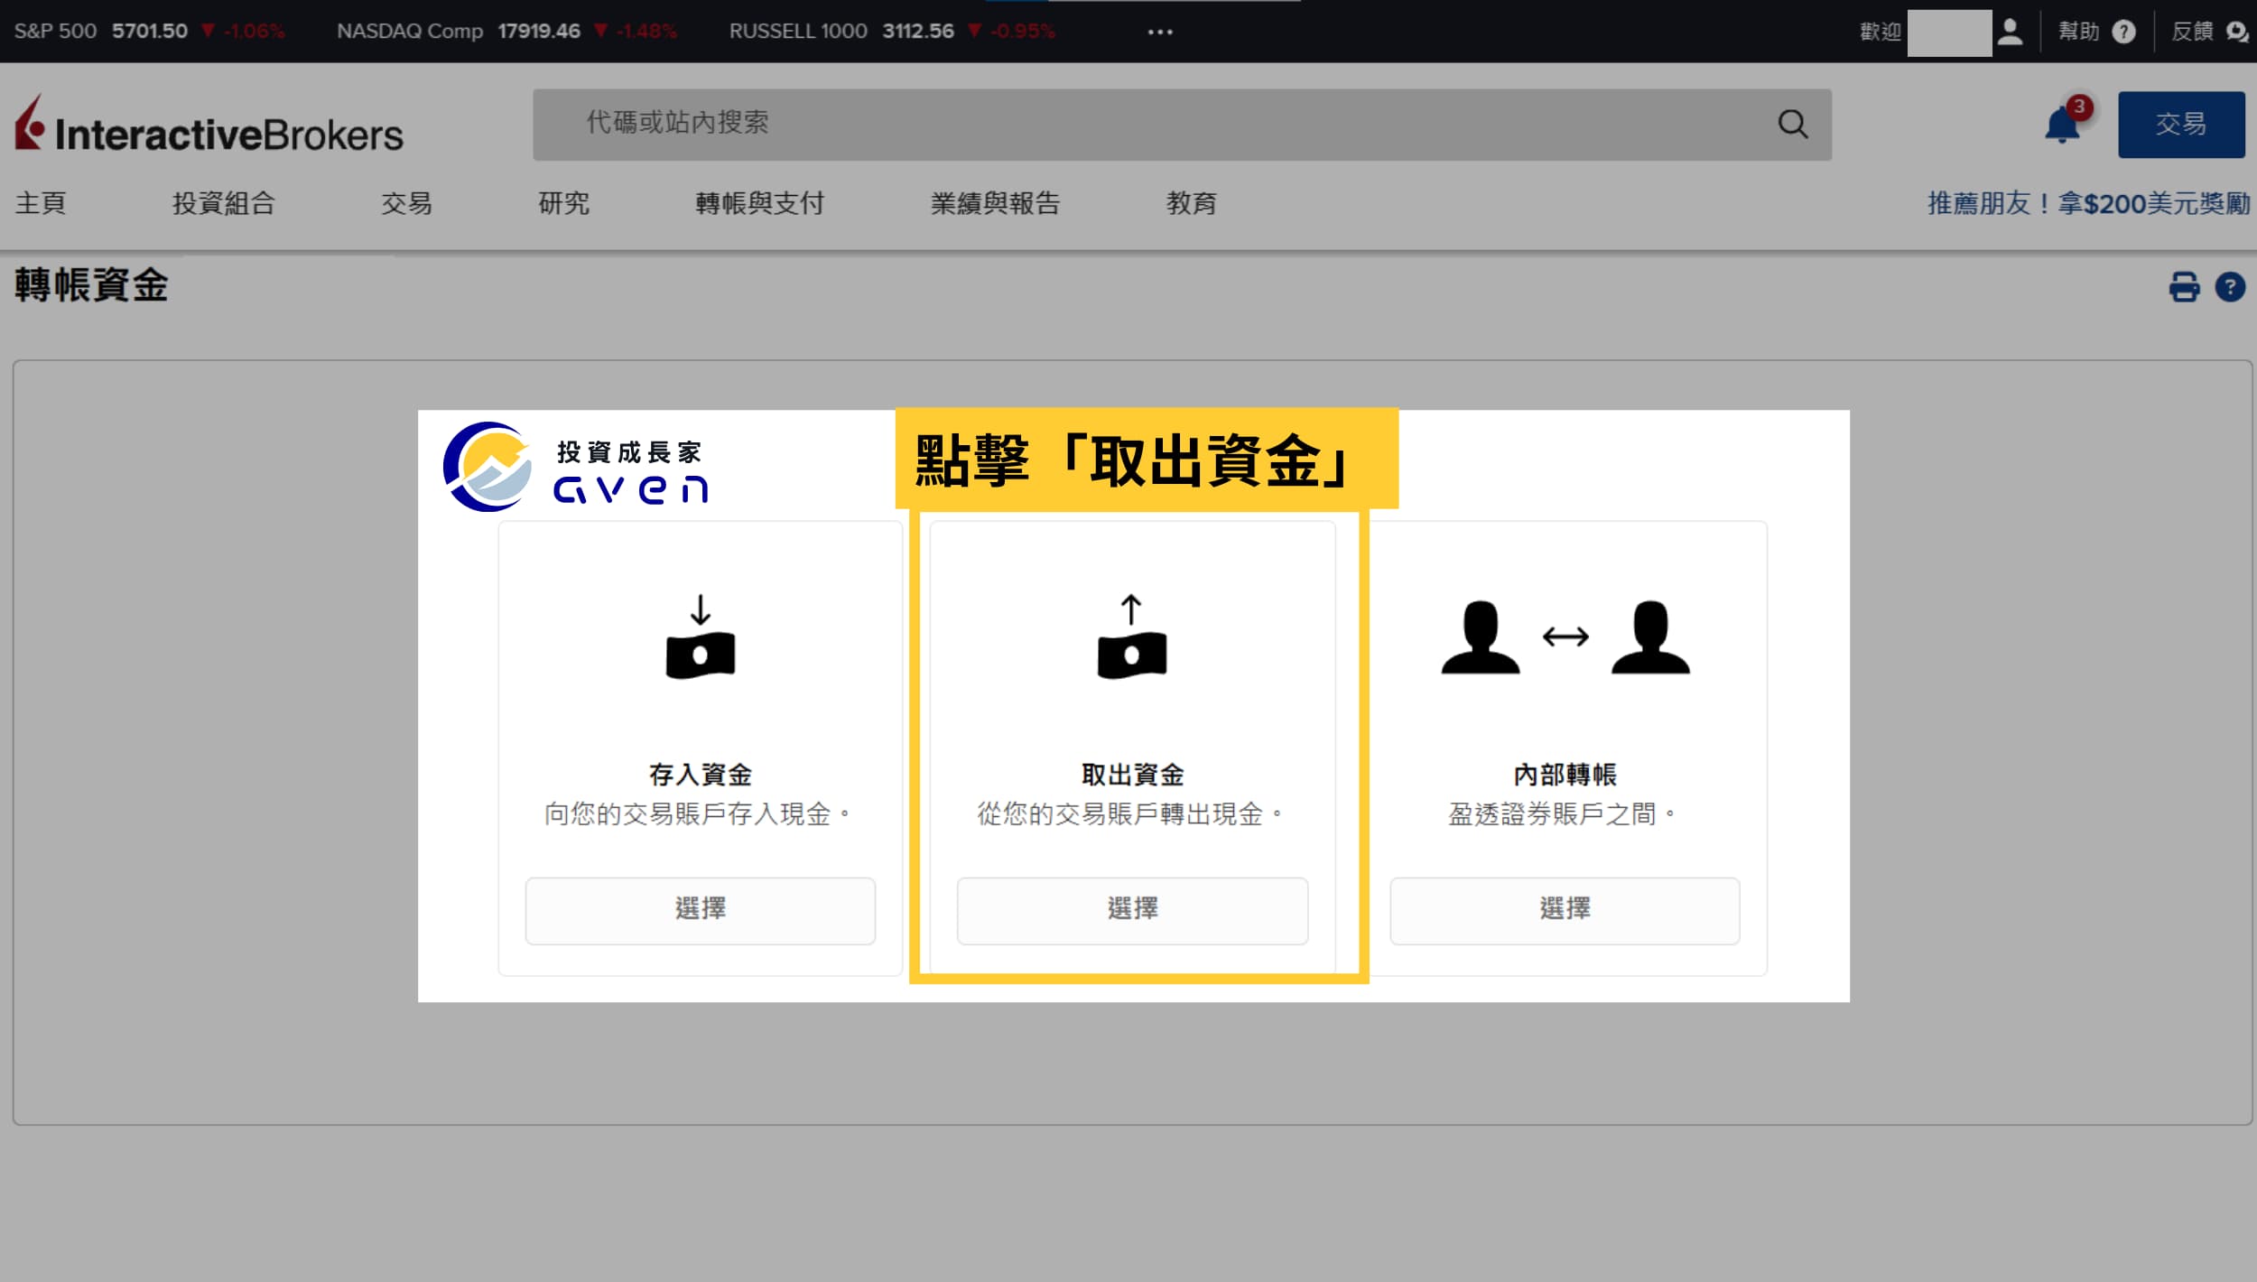This screenshot has width=2257, height=1282.
Task: Open the 轉帳與支付 menu
Action: point(759,203)
